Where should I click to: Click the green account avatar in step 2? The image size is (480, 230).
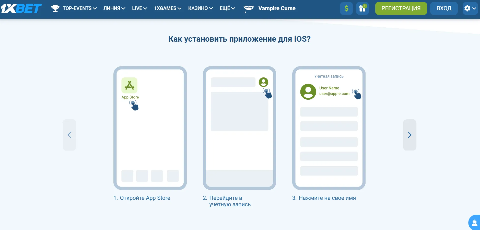(263, 82)
